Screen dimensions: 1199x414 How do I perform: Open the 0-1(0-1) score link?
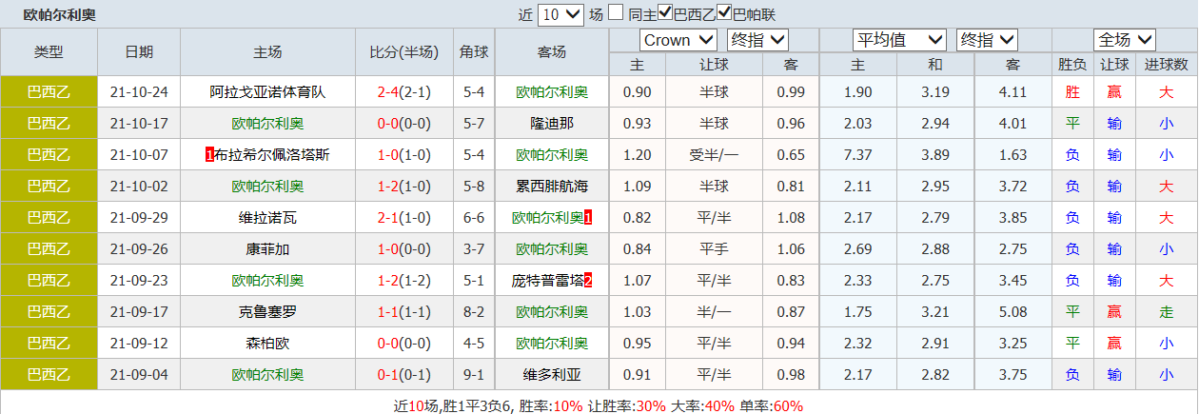coord(403,375)
